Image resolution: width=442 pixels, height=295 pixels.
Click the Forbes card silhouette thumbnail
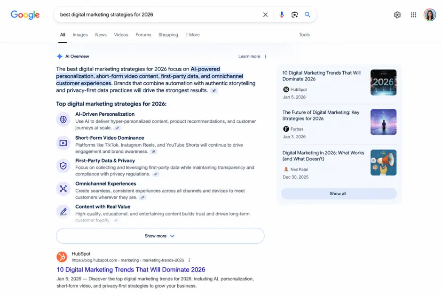(x=383, y=122)
